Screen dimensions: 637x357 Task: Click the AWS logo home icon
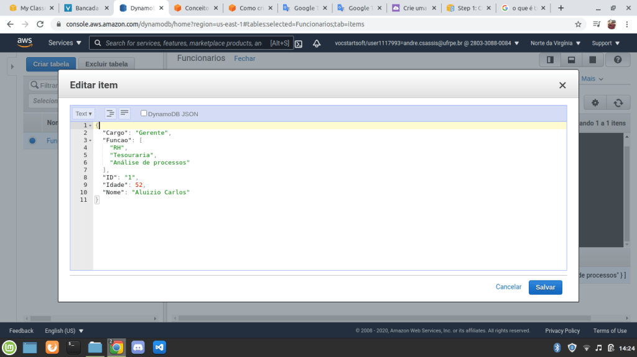pyautogui.click(x=25, y=43)
